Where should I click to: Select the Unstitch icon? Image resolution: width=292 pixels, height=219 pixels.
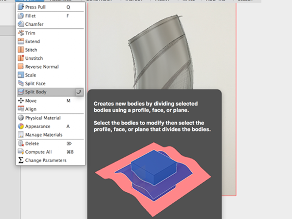pyautogui.click(x=20, y=58)
